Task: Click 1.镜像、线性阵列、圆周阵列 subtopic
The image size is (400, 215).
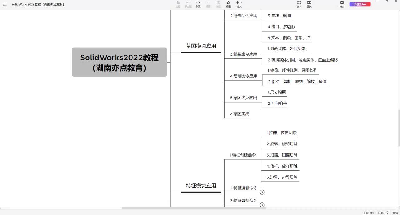Action: pos(292,70)
